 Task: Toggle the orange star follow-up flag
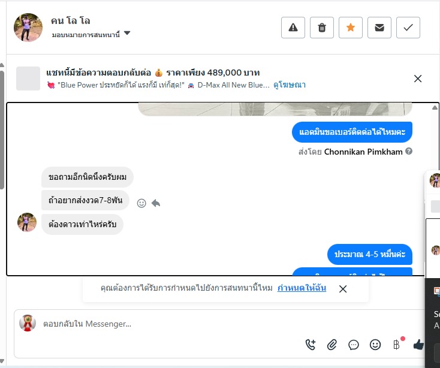(x=351, y=28)
